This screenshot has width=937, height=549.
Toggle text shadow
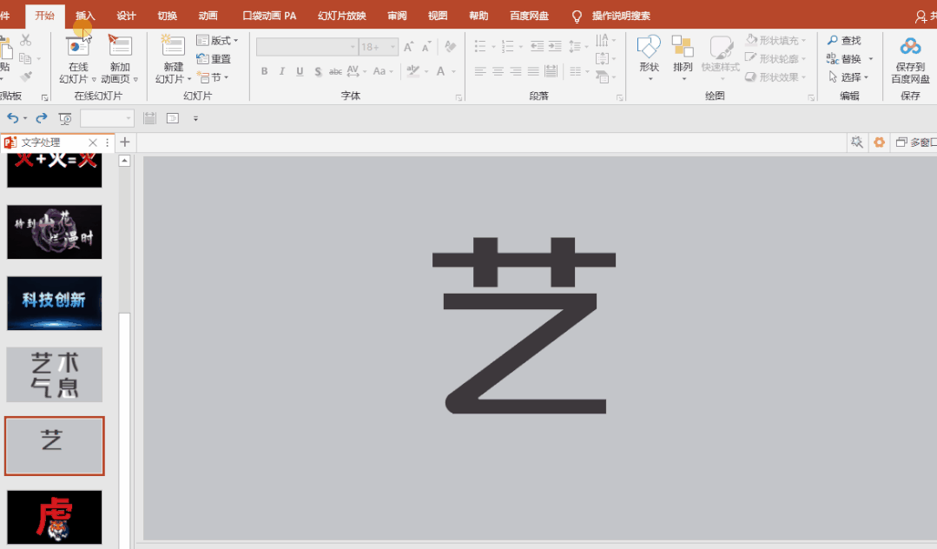tap(318, 71)
